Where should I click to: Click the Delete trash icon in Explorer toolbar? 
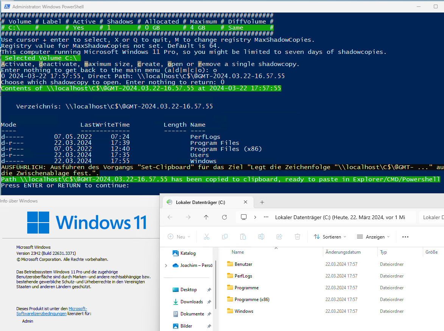pos(298,237)
